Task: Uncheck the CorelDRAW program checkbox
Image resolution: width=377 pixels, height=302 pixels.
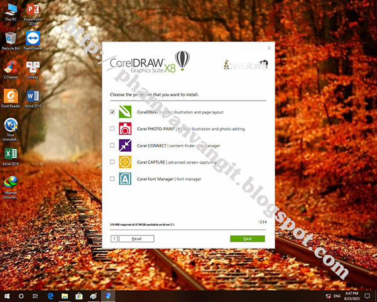Action: point(112,112)
